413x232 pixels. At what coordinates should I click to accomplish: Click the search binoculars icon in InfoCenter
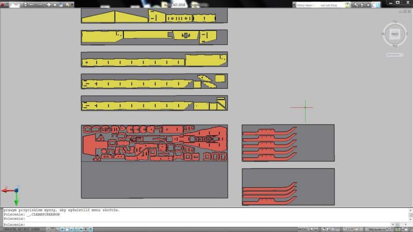coord(348,4)
